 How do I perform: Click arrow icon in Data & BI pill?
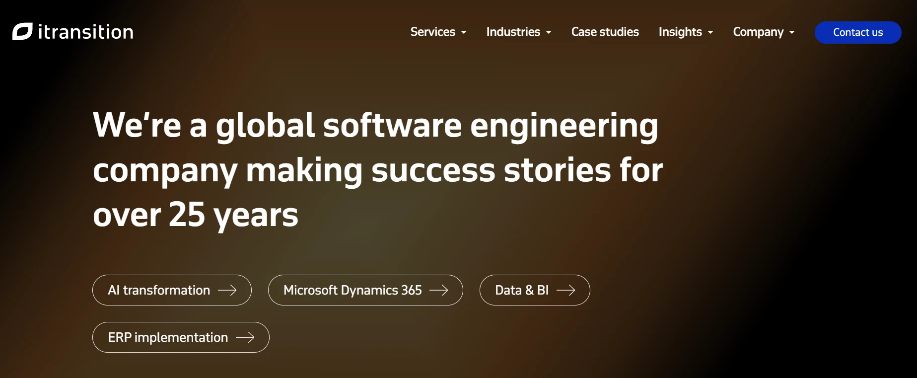566,290
